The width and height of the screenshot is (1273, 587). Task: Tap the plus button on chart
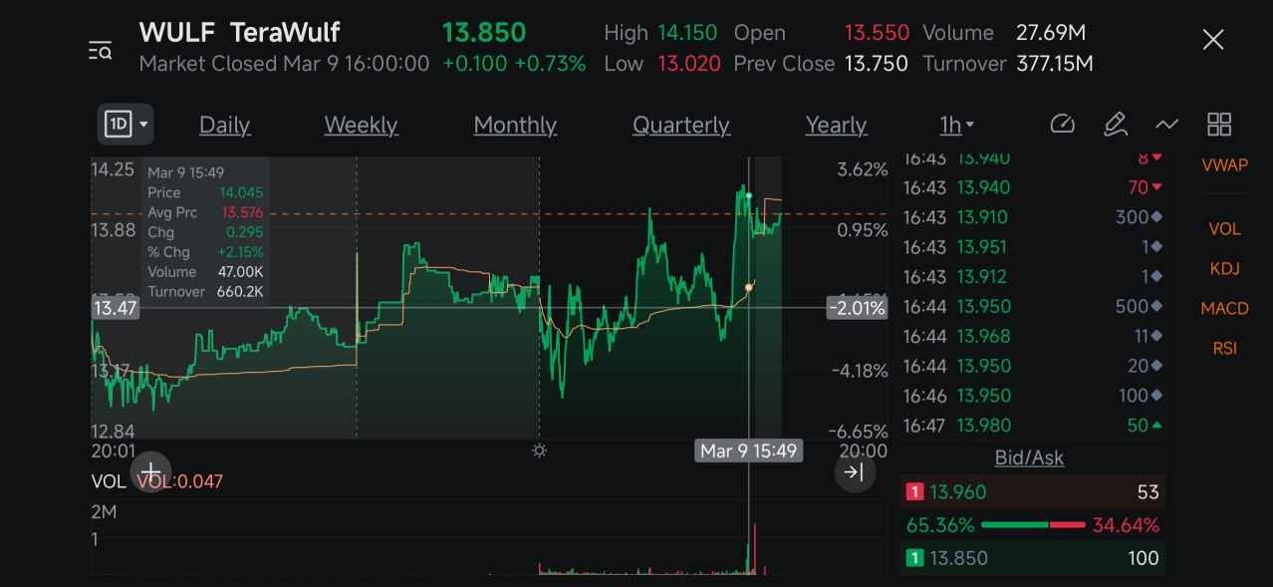click(x=150, y=471)
